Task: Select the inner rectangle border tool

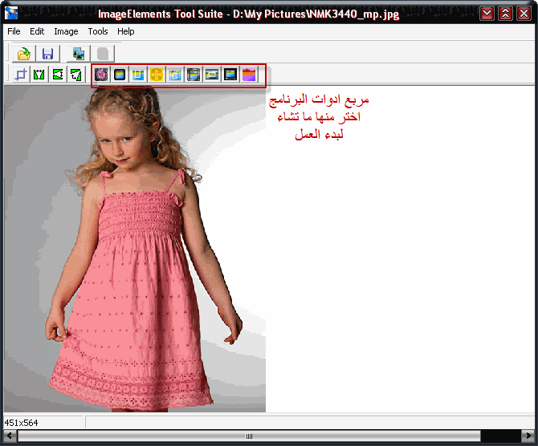Action: pyautogui.click(x=212, y=75)
